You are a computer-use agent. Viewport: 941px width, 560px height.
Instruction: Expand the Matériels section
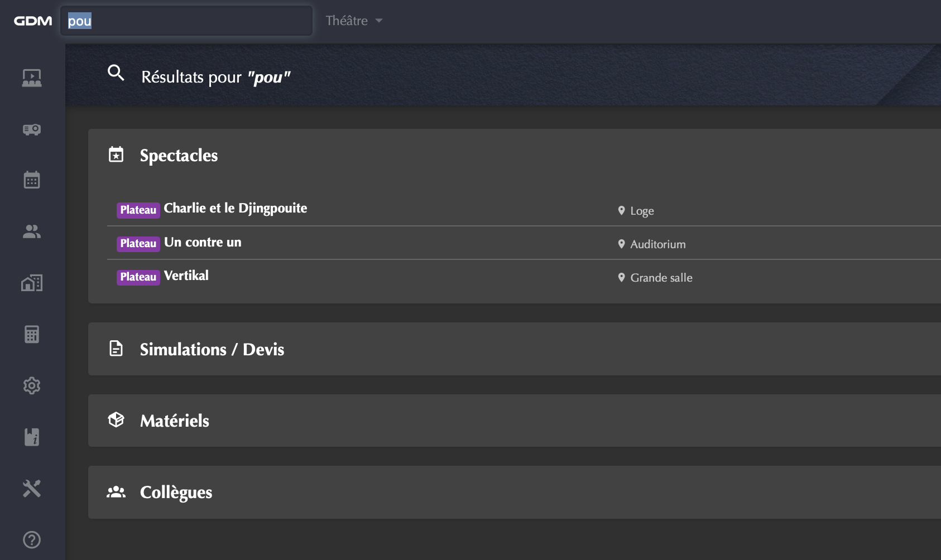tap(175, 421)
